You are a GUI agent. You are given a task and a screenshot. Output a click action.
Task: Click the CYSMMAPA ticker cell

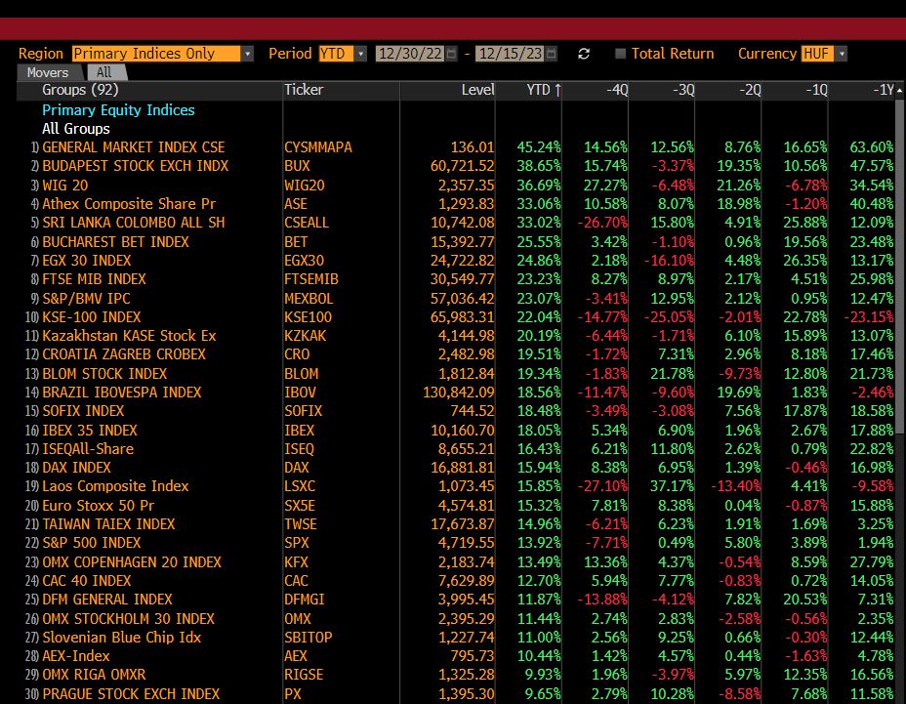click(x=318, y=147)
